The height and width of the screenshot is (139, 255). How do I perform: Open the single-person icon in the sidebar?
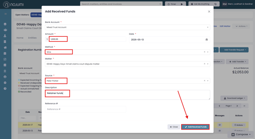click(x=5, y=36)
